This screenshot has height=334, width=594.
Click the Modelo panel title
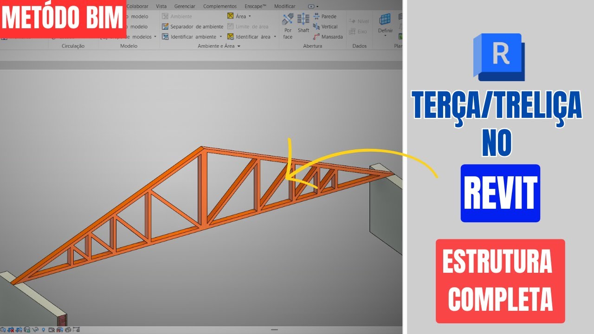pyautogui.click(x=129, y=46)
